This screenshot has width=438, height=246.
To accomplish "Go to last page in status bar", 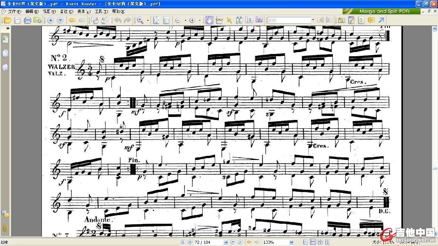I will pos(240,242).
